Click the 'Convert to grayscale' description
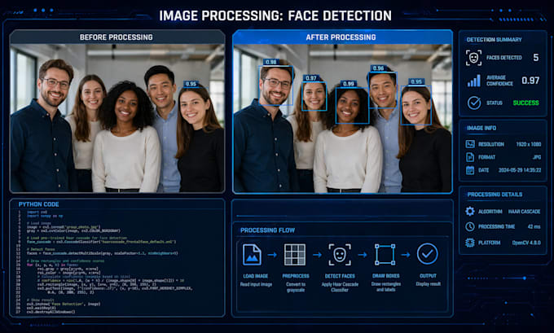The height and width of the screenshot is (333, 554). [296, 287]
